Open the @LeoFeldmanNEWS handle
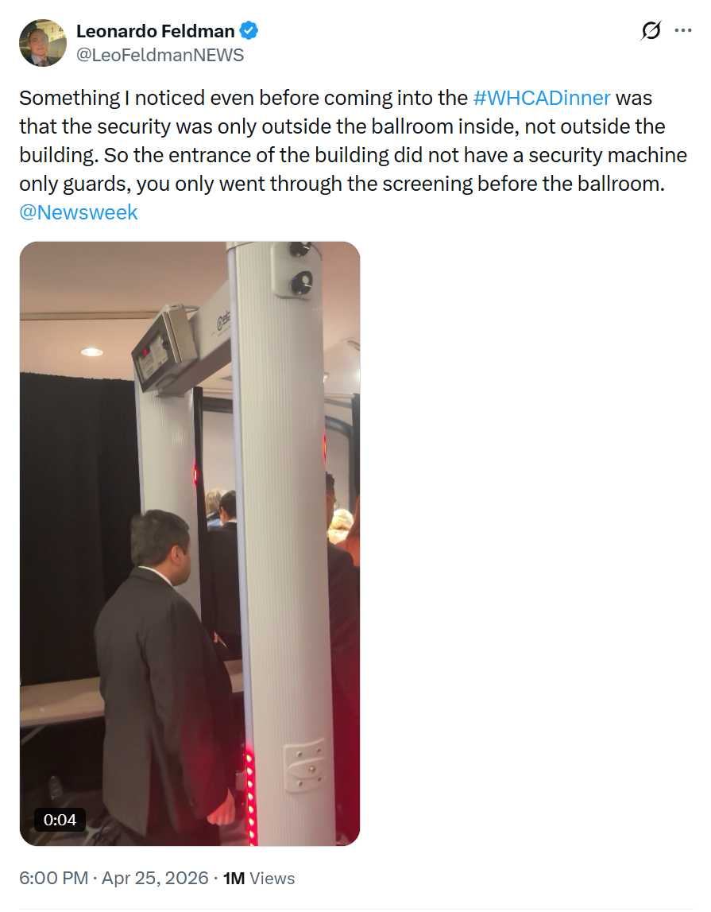The width and height of the screenshot is (711, 912). point(160,55)
